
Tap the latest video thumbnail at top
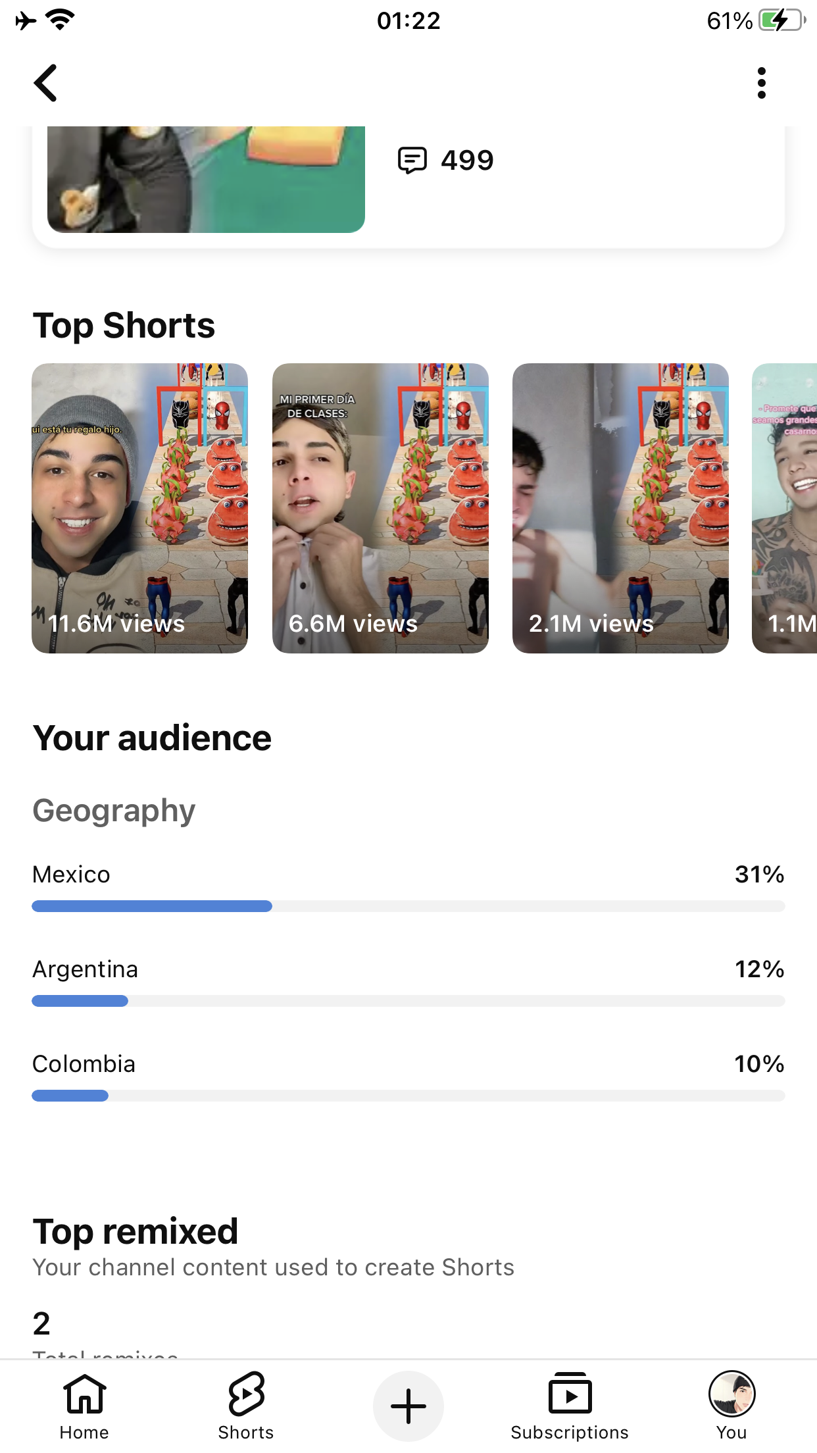point(206,179)
